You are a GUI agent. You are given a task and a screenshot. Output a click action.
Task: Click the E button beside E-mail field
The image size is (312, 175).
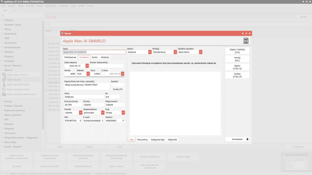pyautogui.click(x=103, y=121)
